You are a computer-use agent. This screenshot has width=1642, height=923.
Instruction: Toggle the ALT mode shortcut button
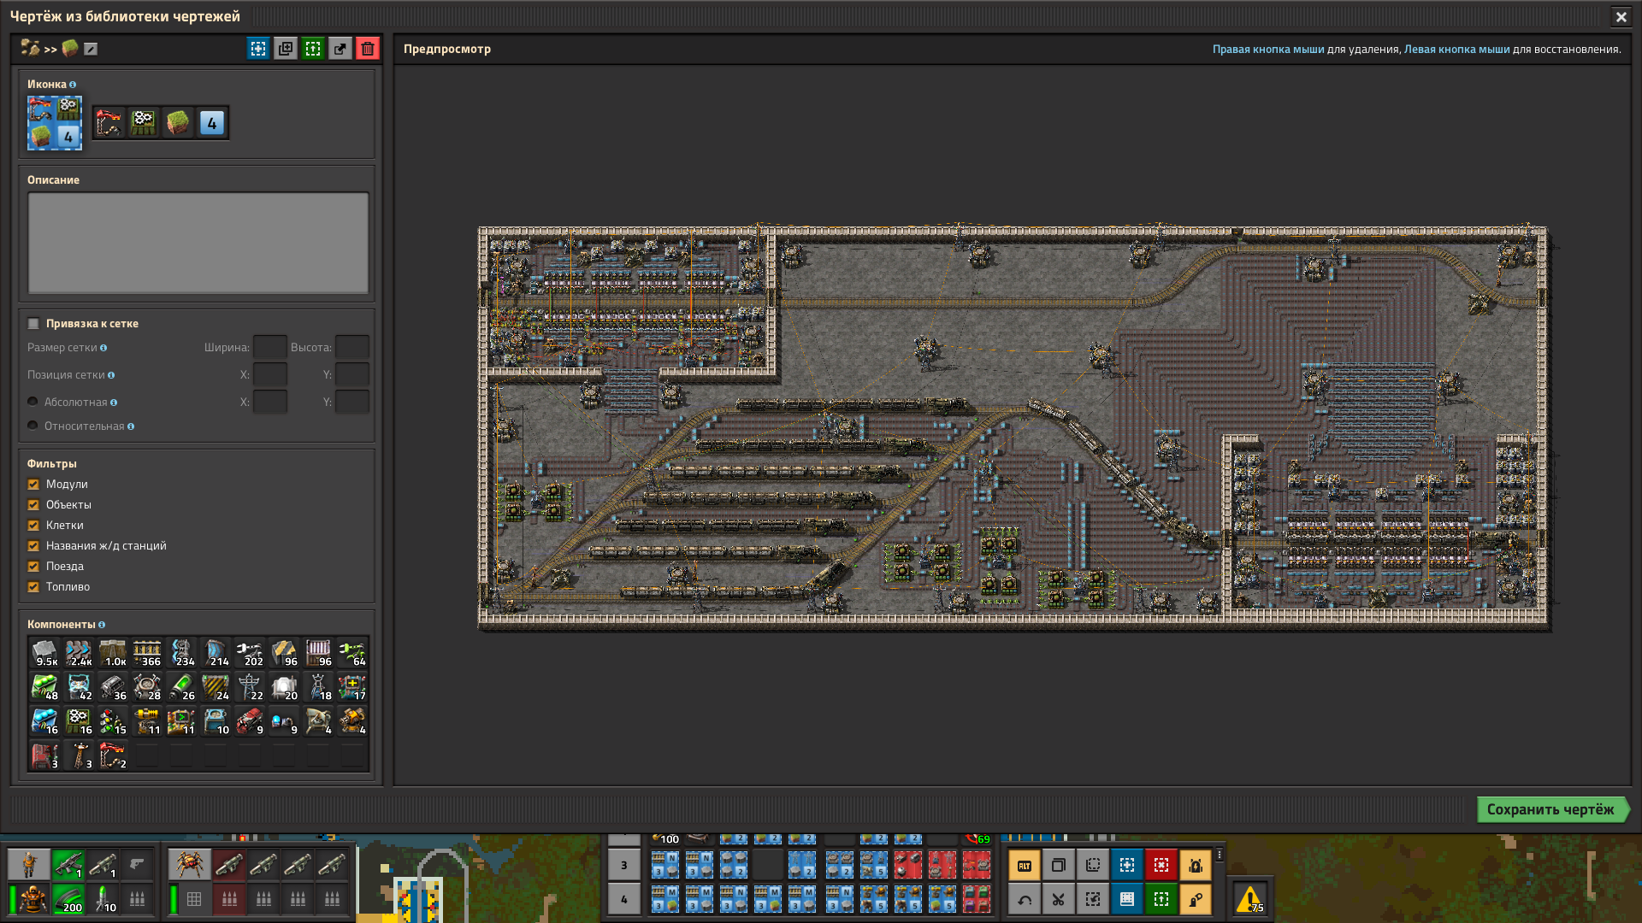1024,865
